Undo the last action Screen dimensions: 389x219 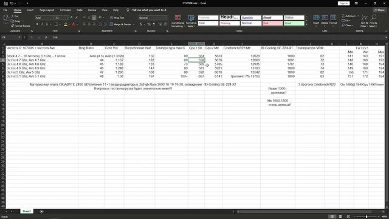(12, 4)
